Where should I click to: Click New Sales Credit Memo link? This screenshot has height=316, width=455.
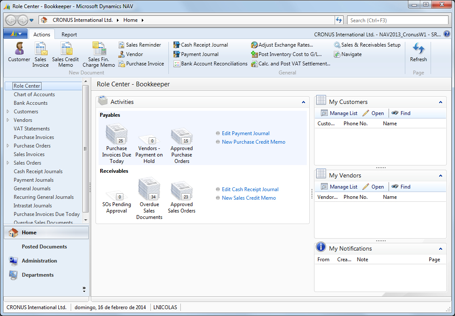(x=248, y=198)
